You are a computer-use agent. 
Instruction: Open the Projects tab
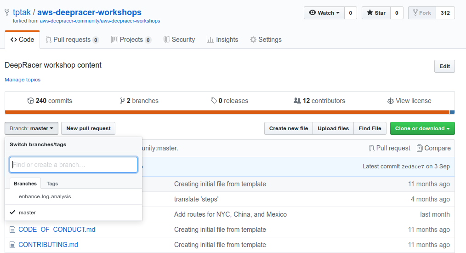(x=131, y=40)
